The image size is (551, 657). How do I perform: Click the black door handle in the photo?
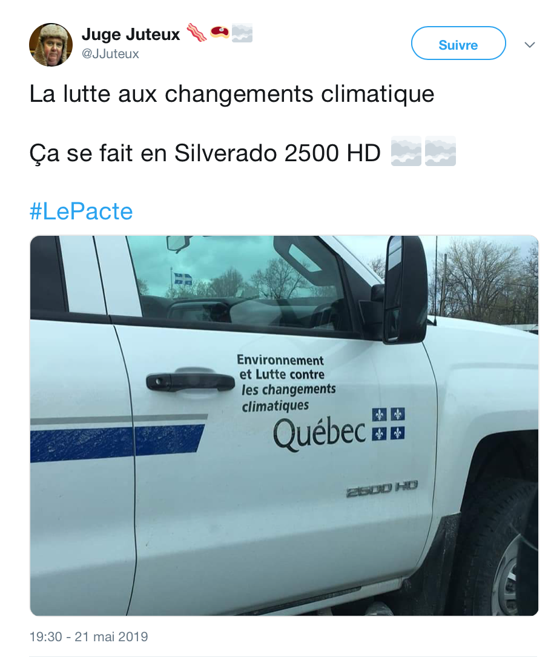pos(191,381)
